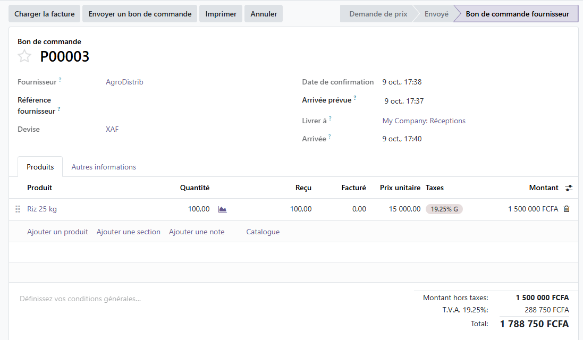The width and height of the screenshot is (583, 340).
Task: Select Demande de prix status stage
Action: [x=378, y=14]
